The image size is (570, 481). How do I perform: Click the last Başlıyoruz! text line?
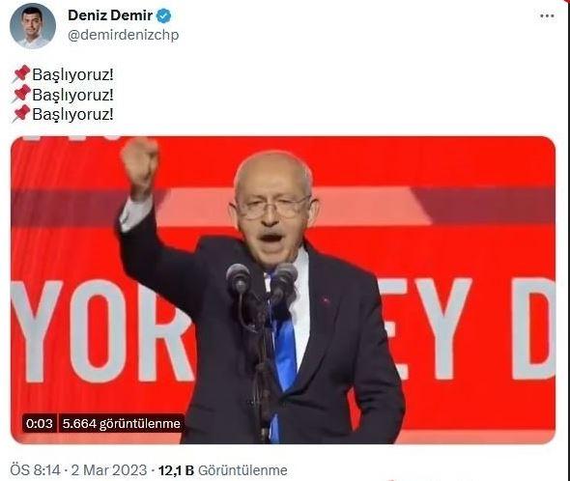(x=72, y=114)
